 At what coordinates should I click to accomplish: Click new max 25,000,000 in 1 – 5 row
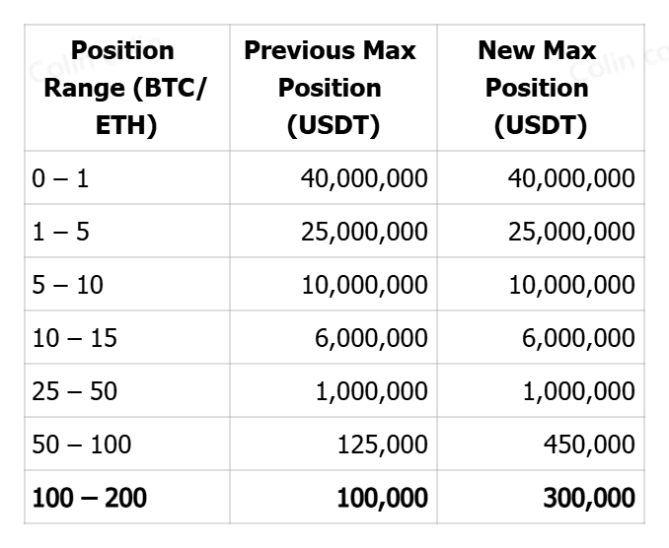coord(571,232)
